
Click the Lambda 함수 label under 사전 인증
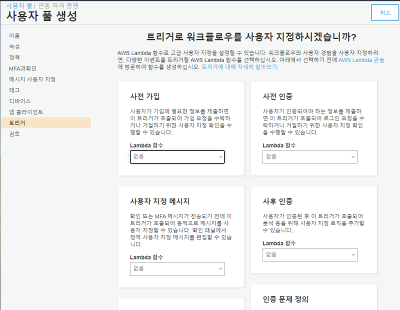coord(279,145)
